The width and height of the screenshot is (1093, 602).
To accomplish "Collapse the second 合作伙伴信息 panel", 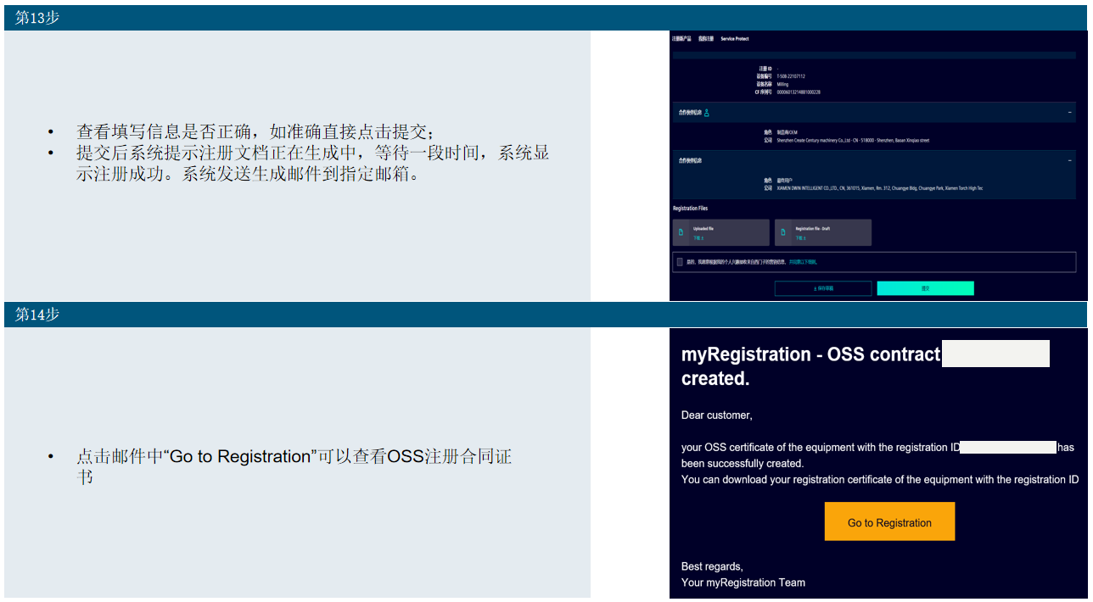I will point(1069,159).
